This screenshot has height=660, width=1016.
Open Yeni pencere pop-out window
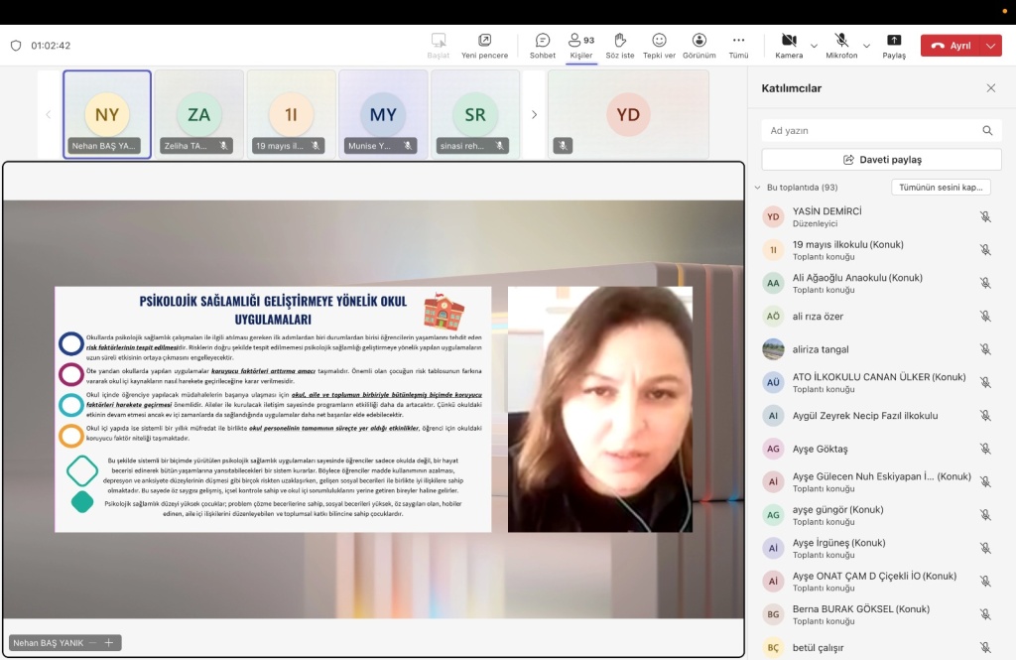484,45
